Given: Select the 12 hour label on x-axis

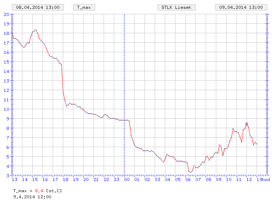Looking at the screenshot, I should tap(249, 180).
